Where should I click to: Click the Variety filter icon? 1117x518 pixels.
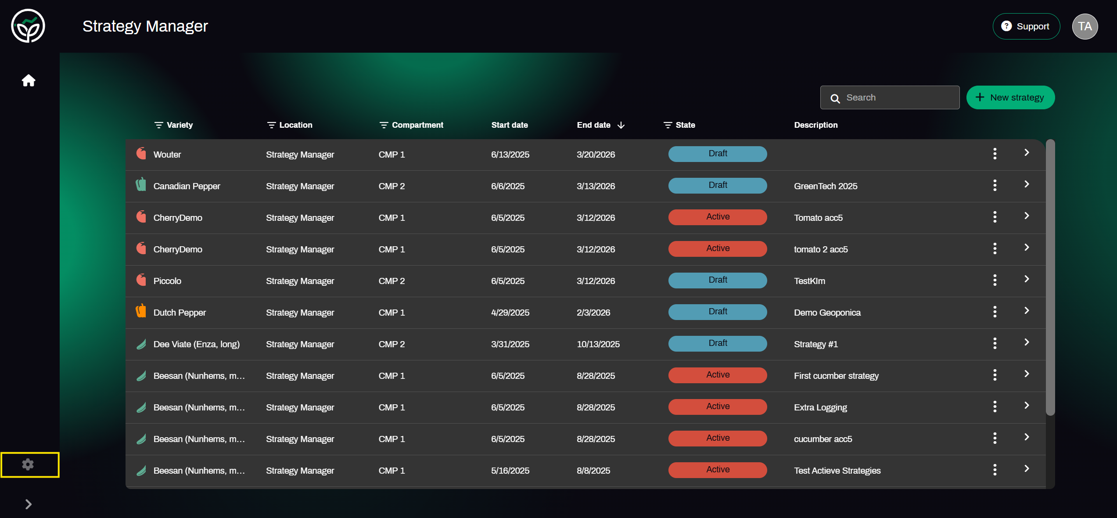(x=158, y=125)
